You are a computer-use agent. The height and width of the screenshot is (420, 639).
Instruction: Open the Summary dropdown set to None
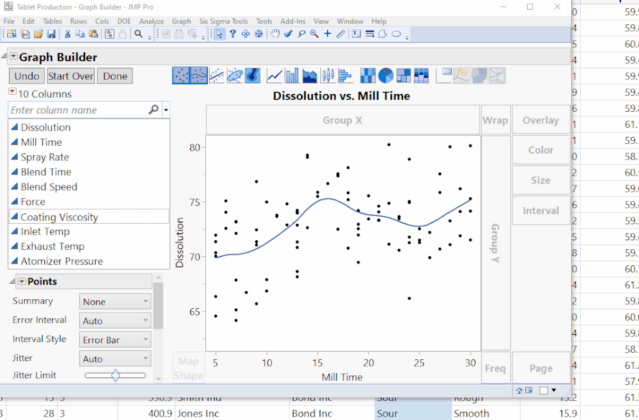point(115,302)
